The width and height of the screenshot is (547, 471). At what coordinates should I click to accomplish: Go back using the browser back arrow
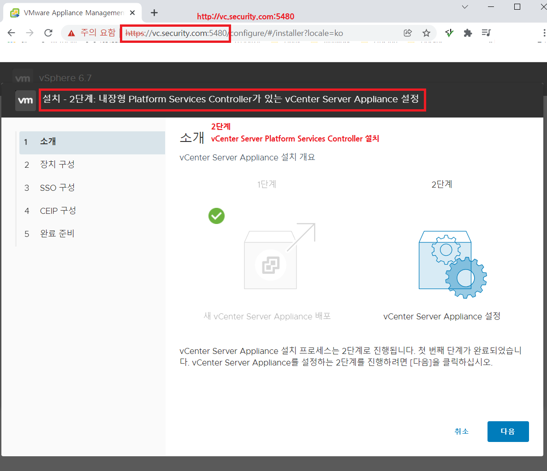(11, 33)
